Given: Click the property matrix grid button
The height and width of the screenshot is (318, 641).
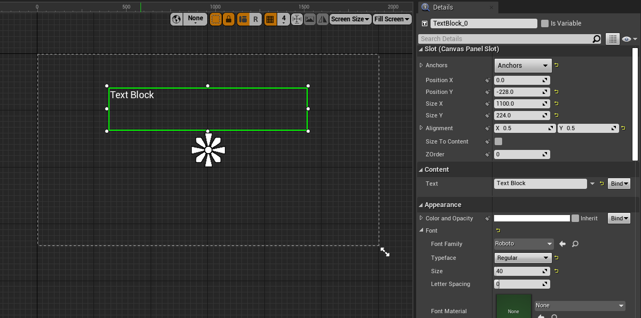Looking at the screenshot, I should pos(612,39).
